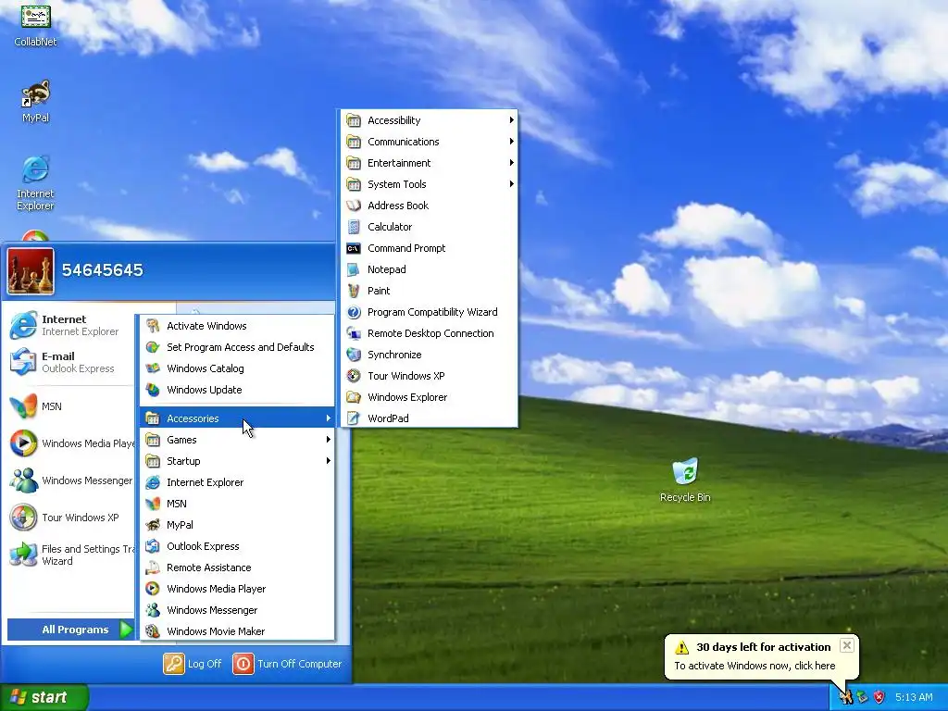Image resolution: width=948 pixels, height=711 pixels.
Task: Launch MSN from Start menu left column
Action: 67,406
